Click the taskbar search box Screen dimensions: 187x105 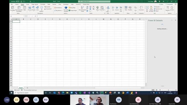29,93
